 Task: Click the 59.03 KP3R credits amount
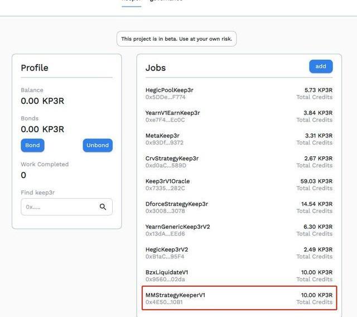click(316, 181)
